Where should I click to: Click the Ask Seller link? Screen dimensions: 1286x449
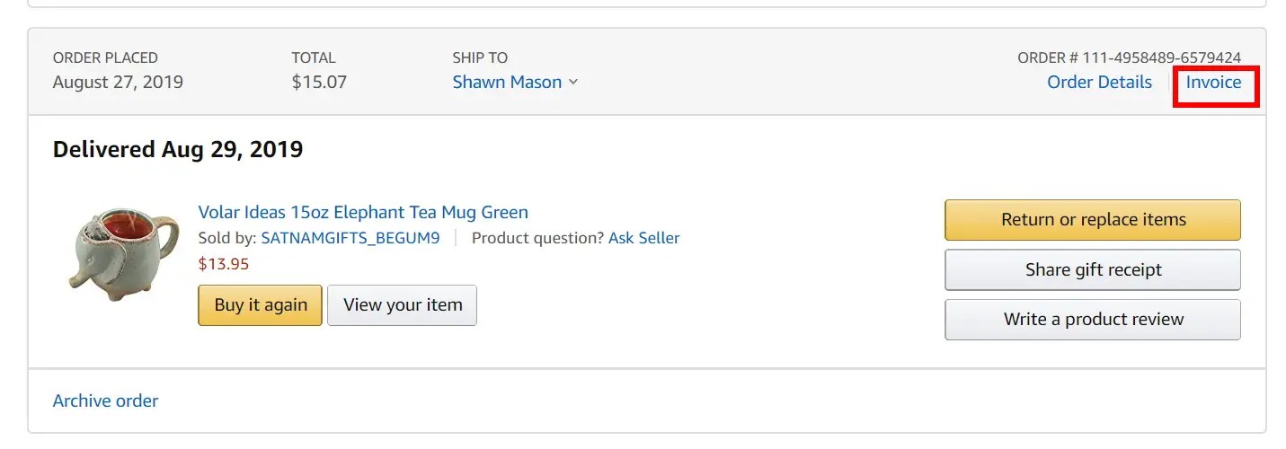[643, 238]
